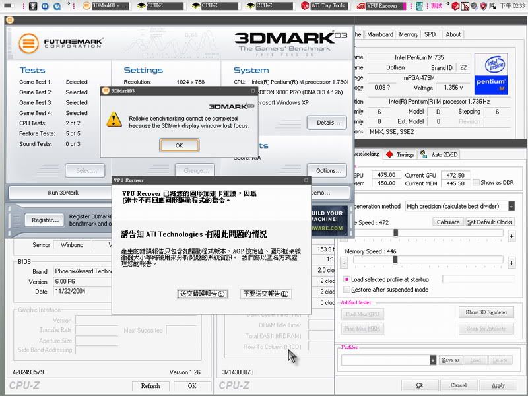Image resolution: width=528 pixels, height=396 pixels.
Task: Open the Profiles combo box arrow
Action: click(x=433, y=360)
